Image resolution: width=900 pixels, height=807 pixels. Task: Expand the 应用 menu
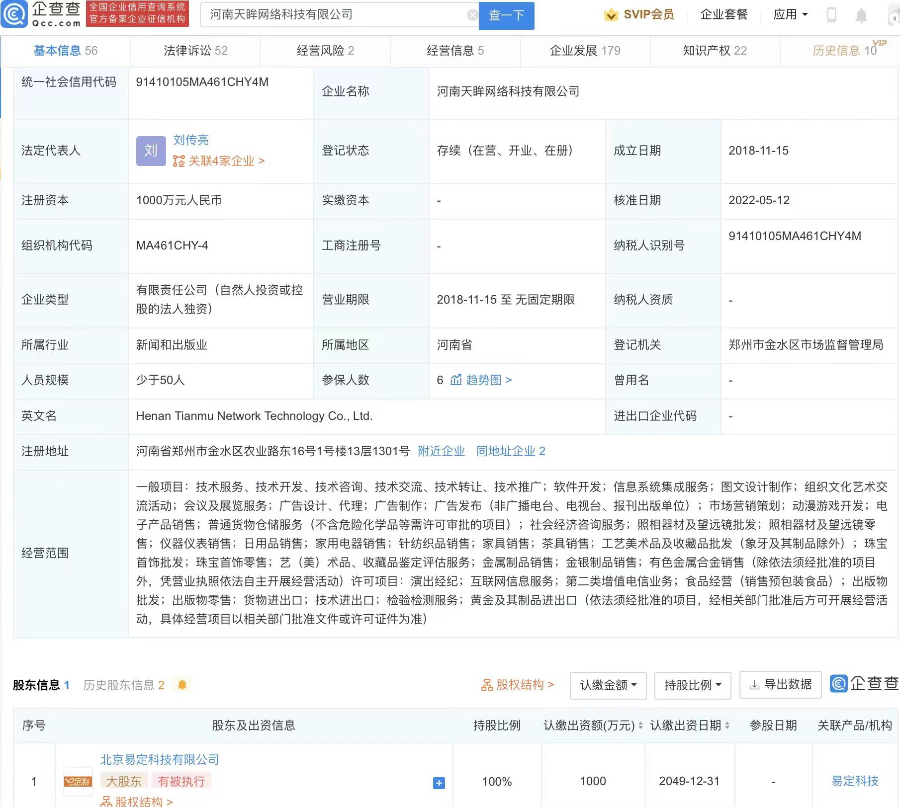pos(791,15)
